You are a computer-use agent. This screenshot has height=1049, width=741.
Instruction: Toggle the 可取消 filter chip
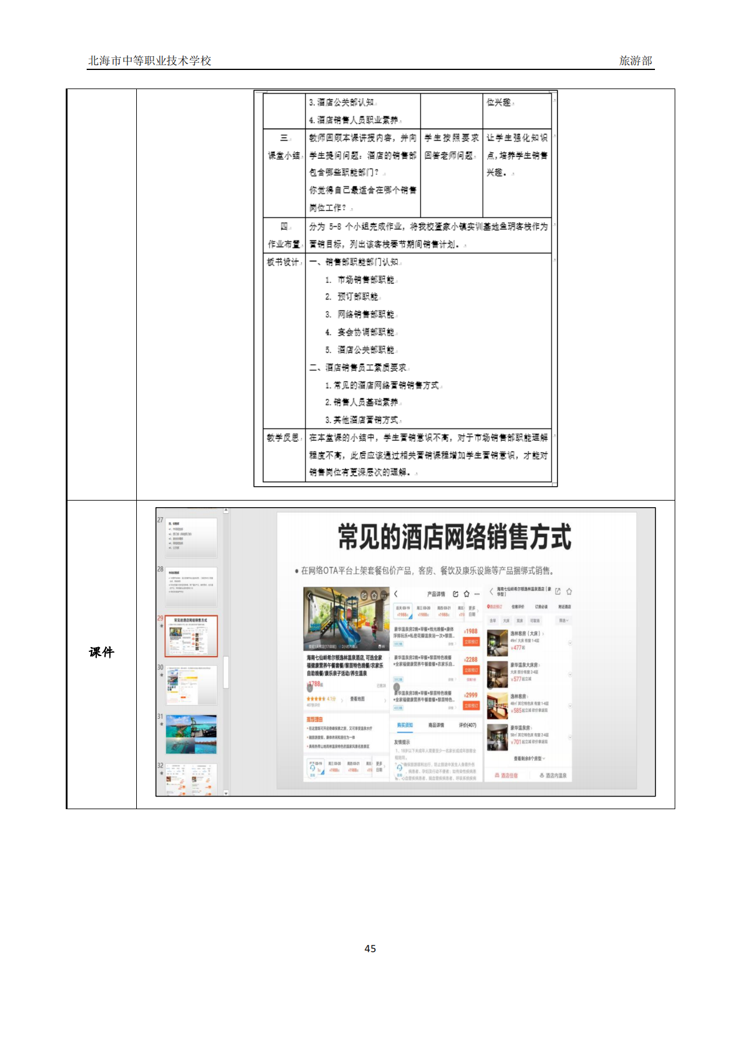tap(535, 621)
